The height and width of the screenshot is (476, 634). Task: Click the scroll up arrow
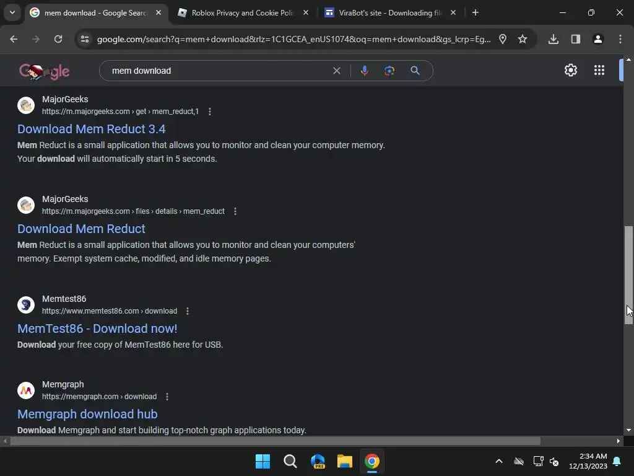pos(628,59)
